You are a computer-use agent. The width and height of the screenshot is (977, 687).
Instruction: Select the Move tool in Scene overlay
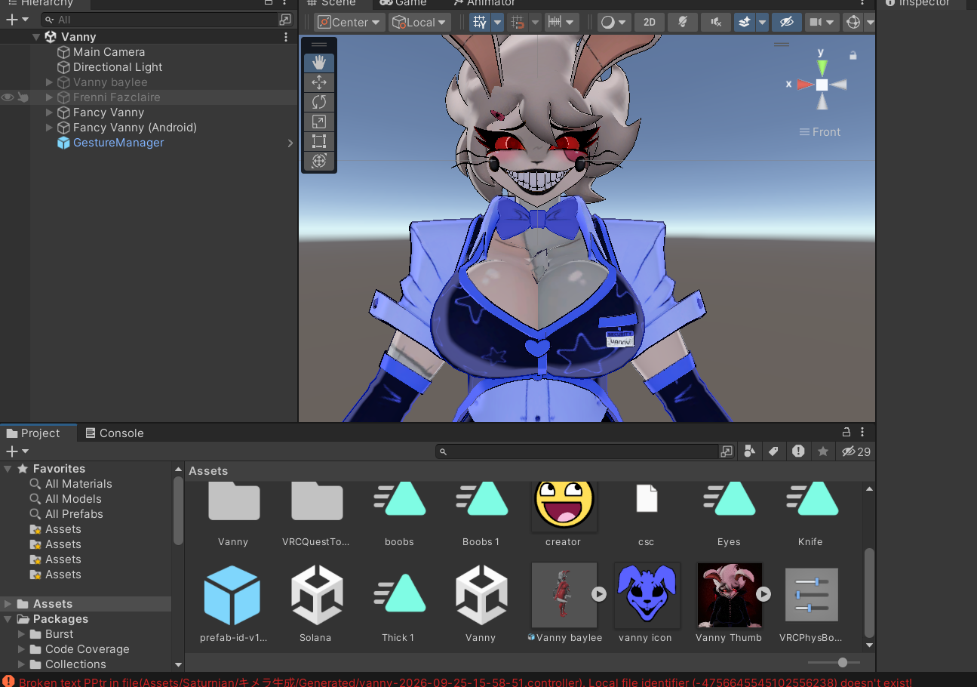[319, 82]
